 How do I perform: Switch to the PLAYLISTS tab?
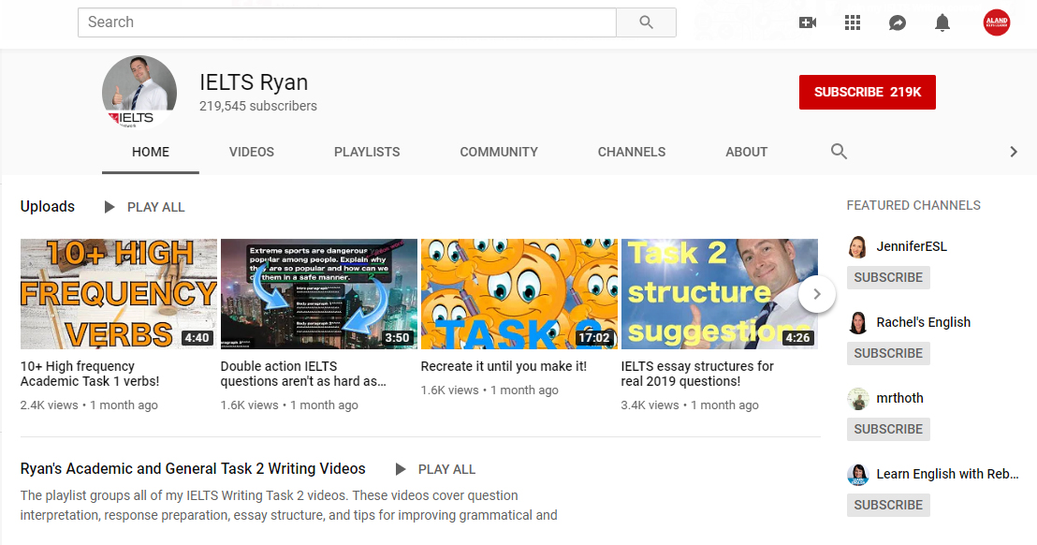[x=367, y=152]
